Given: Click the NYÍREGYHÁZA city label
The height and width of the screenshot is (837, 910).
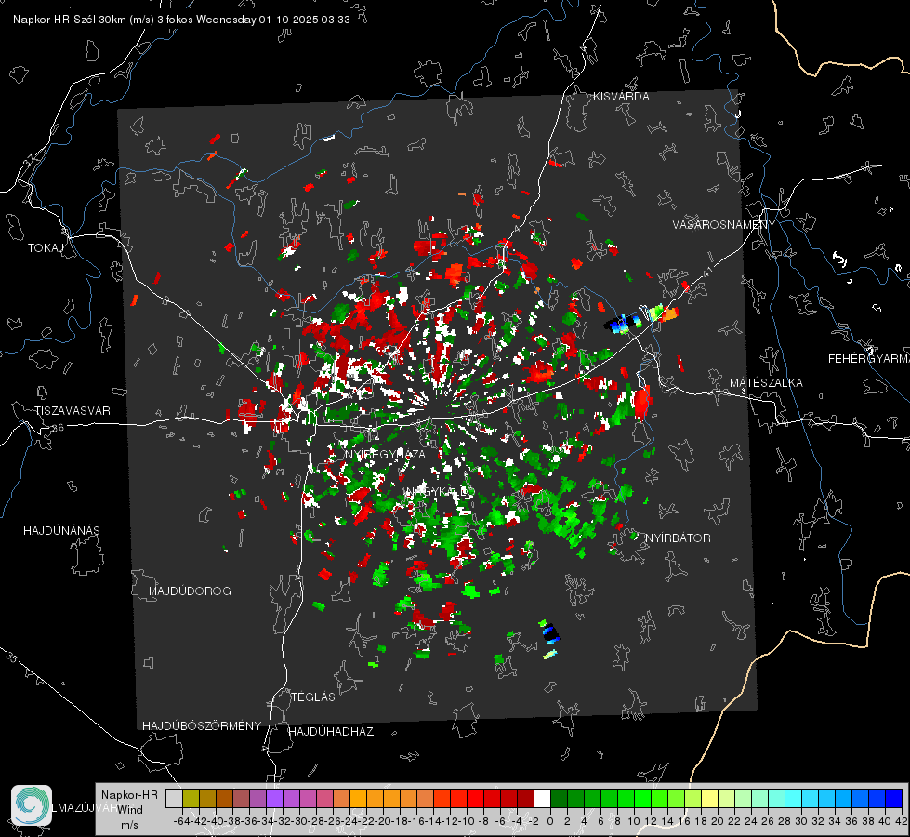Looking at the screenshot, I should (385, 454).
